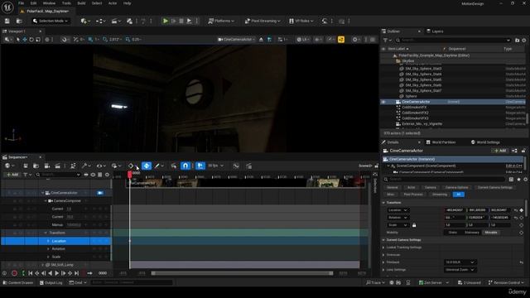The image size is (530, 298).
Task: Set Mobility to Static
Action: click(453, 233)
